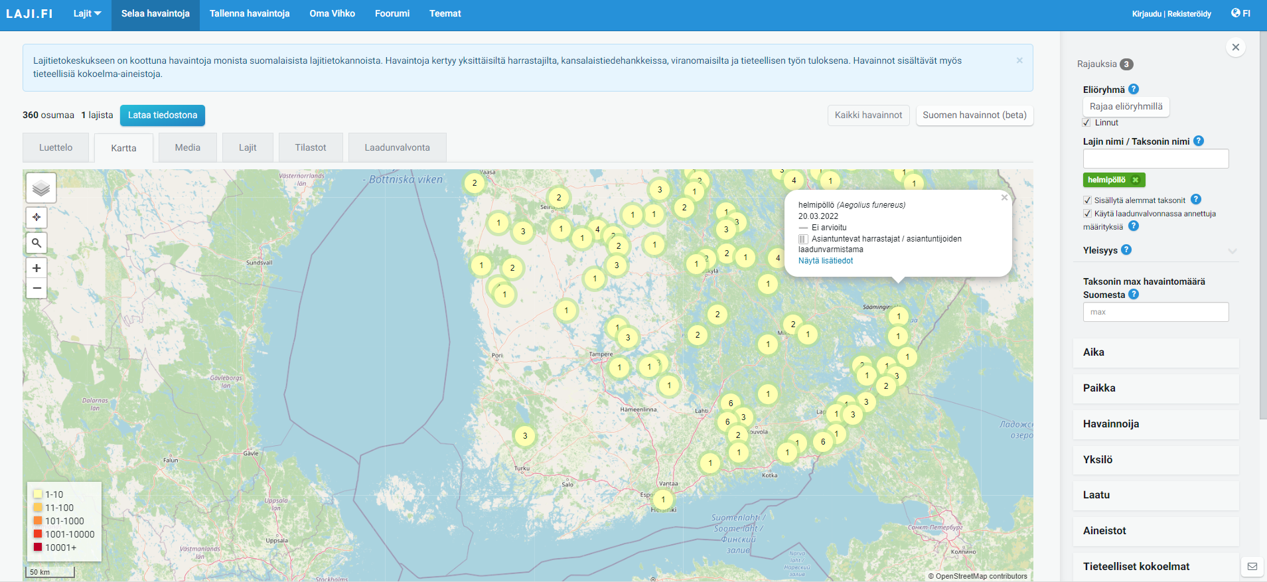1267x582 pixels.
Task: Expand the Paikka filter section
Action: point(1155,388)
